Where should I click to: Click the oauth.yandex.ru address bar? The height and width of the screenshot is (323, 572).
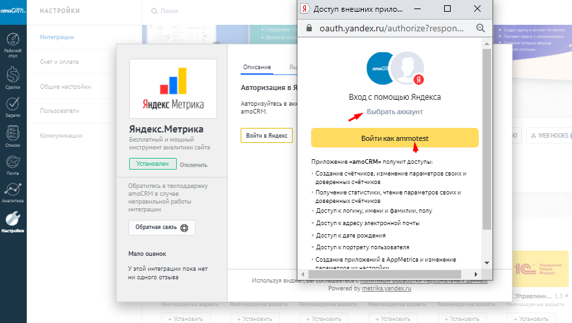click(x=391, y=28)
